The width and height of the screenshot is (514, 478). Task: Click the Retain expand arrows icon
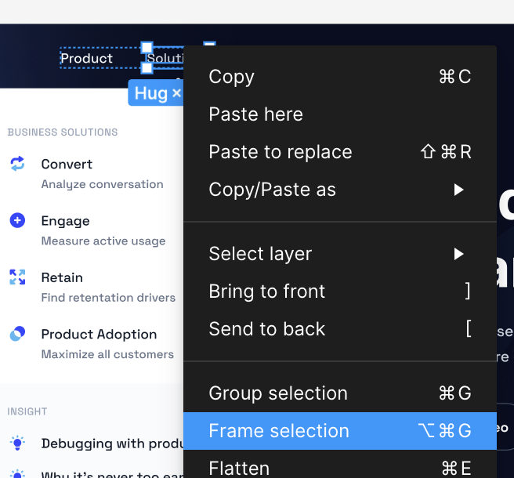(x=17, y=277)
